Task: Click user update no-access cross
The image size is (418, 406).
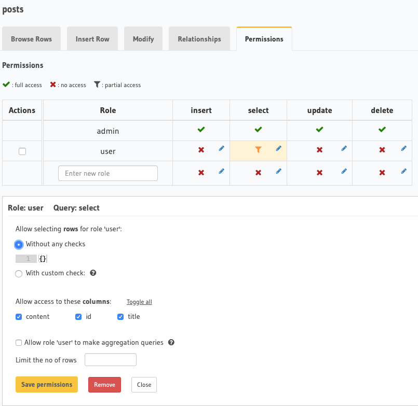Action: coord(320,150)
